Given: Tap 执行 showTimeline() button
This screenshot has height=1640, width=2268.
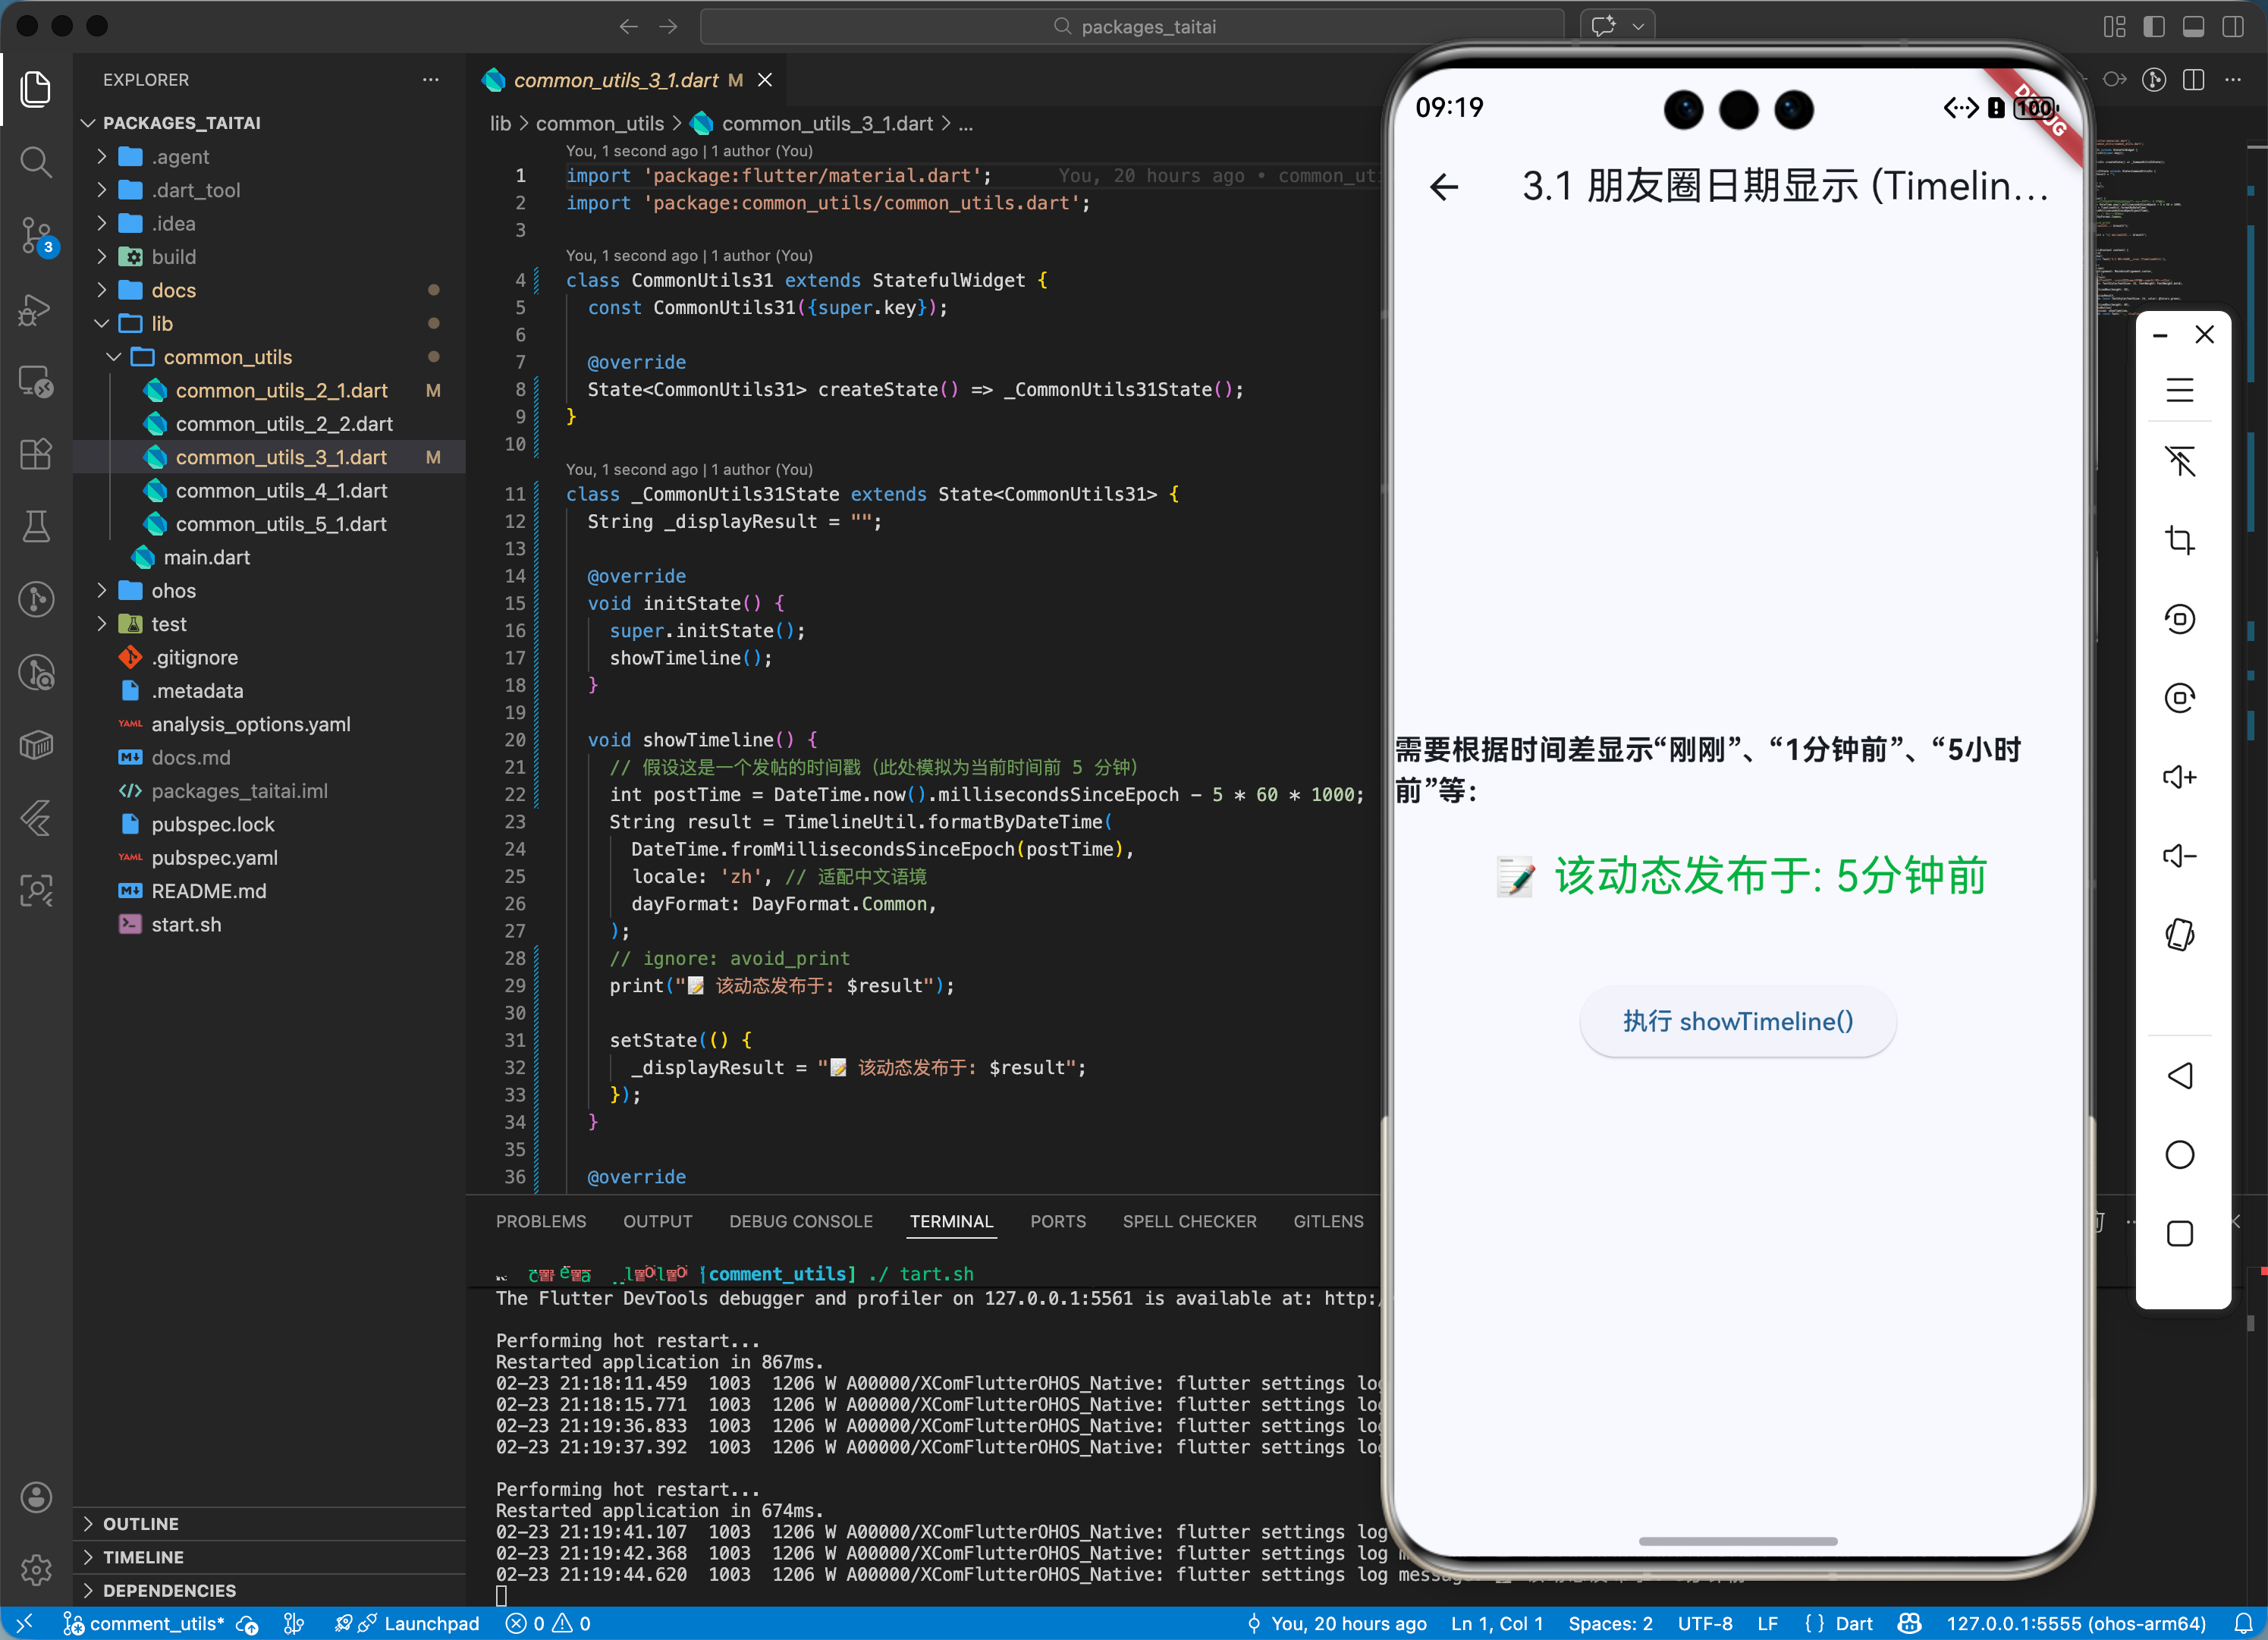Looking at the screenshot, I should [x=1737, y=1021].
